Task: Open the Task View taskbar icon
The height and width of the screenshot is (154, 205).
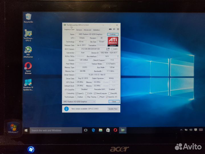Action: (86, 130)
